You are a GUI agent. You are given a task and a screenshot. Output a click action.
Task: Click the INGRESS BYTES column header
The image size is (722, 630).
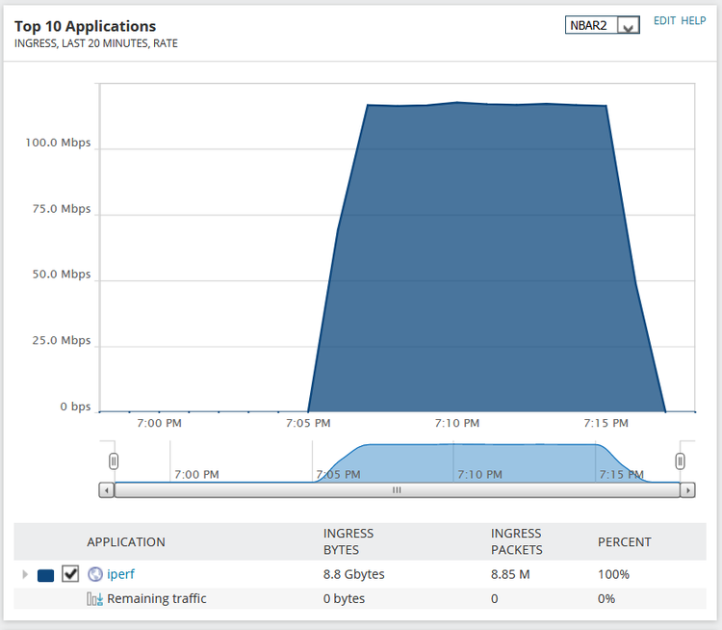click(348, 541)
